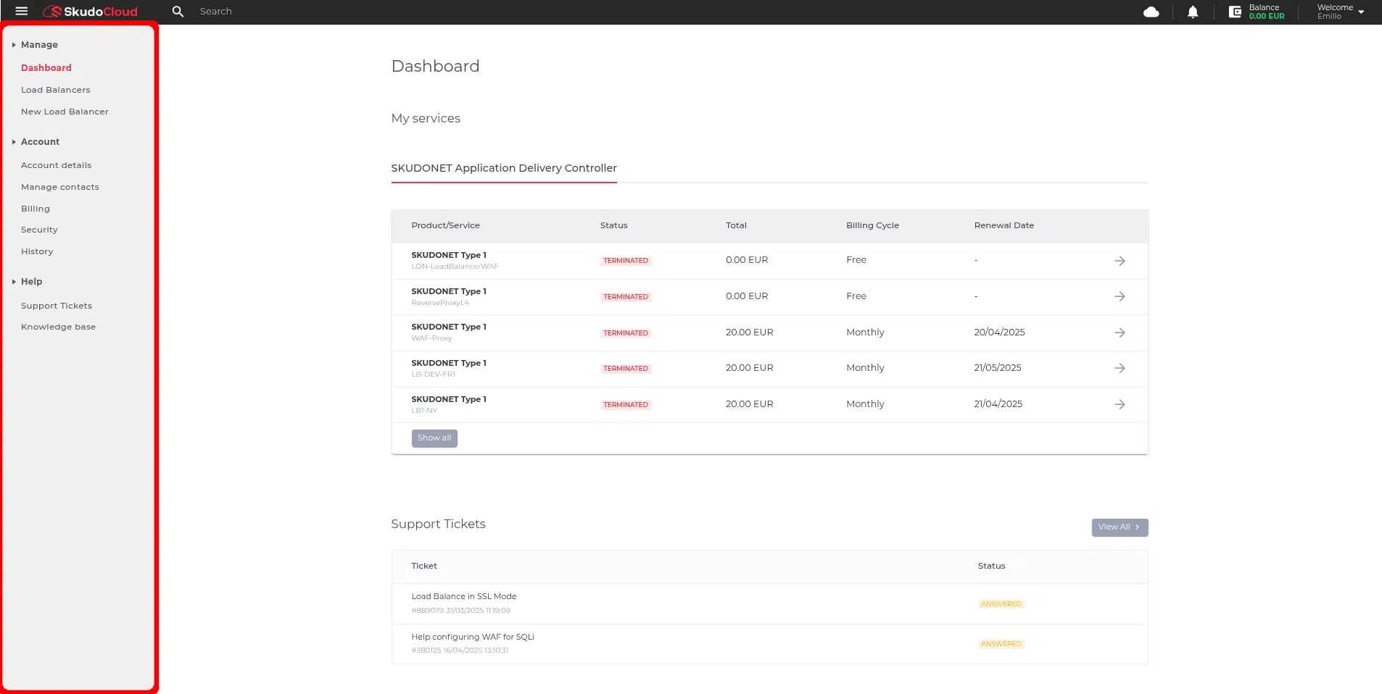Open New Load Balancer page

coord(65,112)
